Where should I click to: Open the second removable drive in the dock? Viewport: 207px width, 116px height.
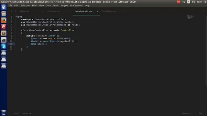pyautogui.click(x=4, y=59)
